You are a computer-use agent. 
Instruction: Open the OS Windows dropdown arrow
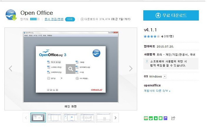tap(165, 76)
